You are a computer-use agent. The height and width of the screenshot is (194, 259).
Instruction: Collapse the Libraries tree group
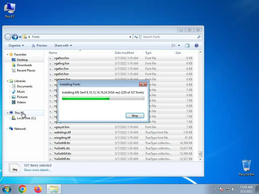(x=7, y=81)
